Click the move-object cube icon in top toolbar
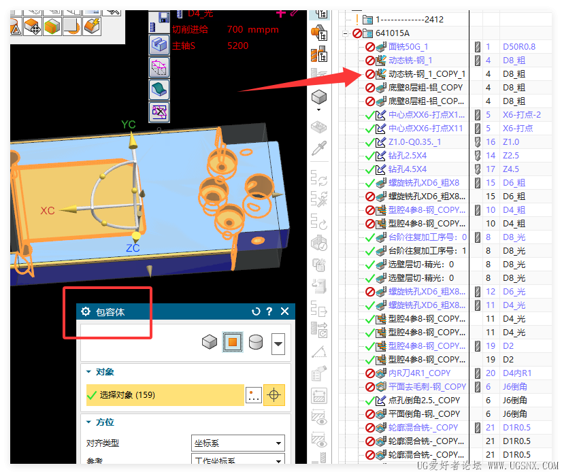This screenshot has width=562, height=474. (32, 27)
